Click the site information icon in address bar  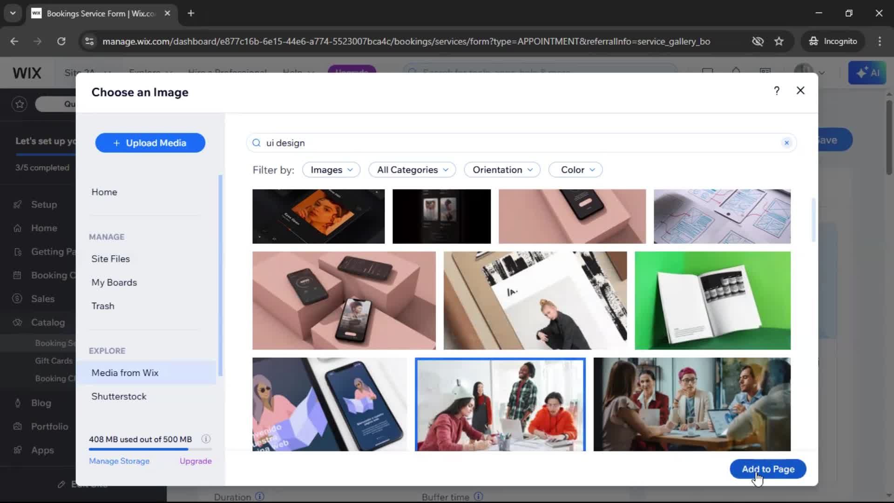(89, 41)
